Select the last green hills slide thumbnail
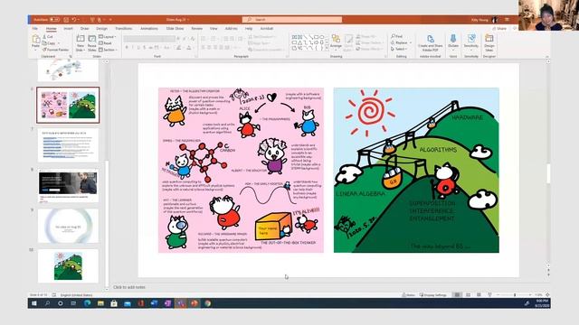 68,266
